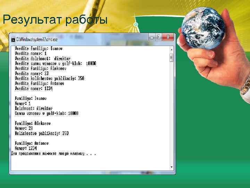The width and height of the screenshot is (250, 188).
Task: Click the line 'Vvedite nomer: 1234'
Action: (34, 88)
